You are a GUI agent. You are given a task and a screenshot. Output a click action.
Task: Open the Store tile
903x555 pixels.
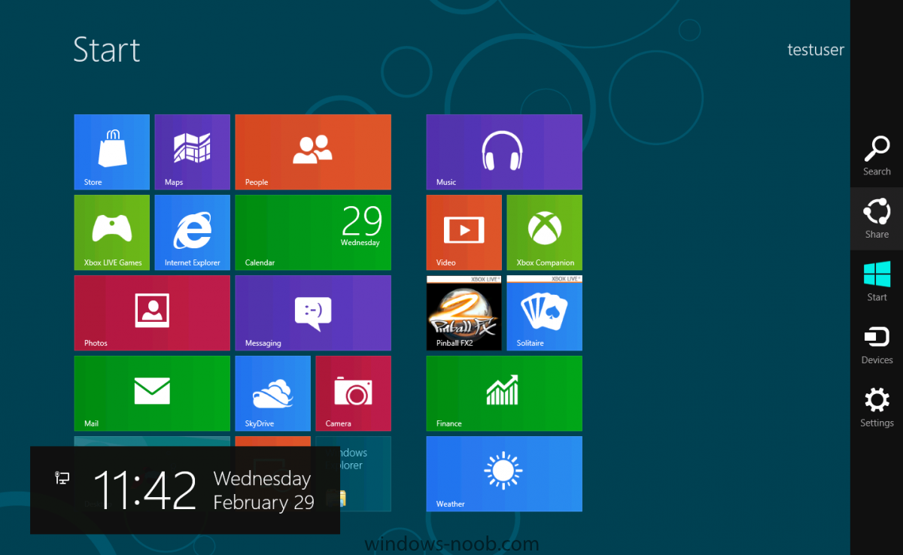(112, 152)
